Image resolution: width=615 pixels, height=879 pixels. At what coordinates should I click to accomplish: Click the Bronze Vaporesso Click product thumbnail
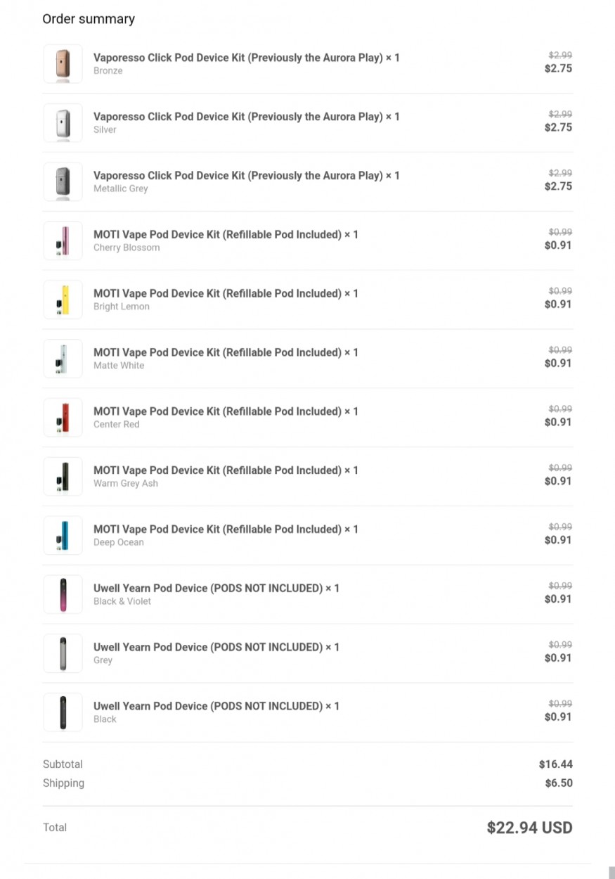click(x=63, y=64)
